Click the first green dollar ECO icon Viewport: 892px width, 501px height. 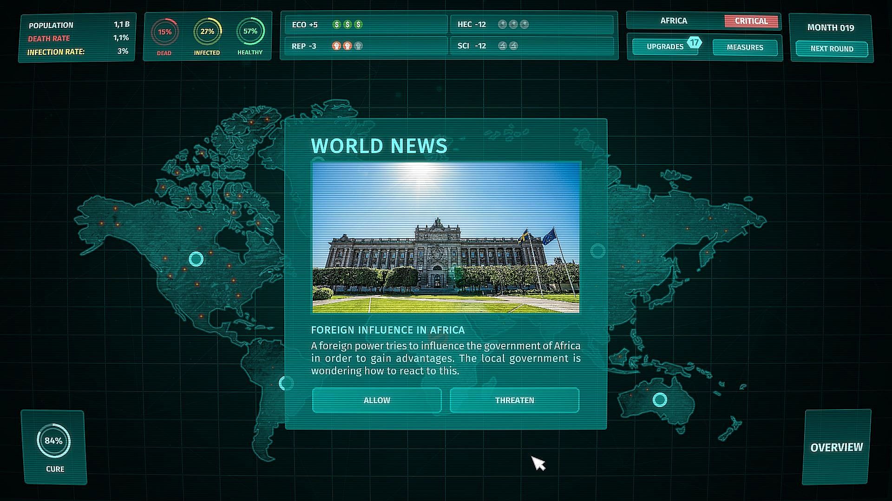[337, 25]
